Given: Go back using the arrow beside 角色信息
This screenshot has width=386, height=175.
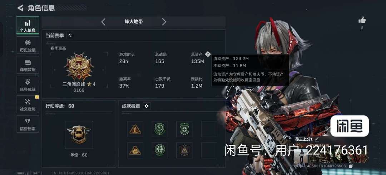Looking at the screenshot, I should point(20,8).
